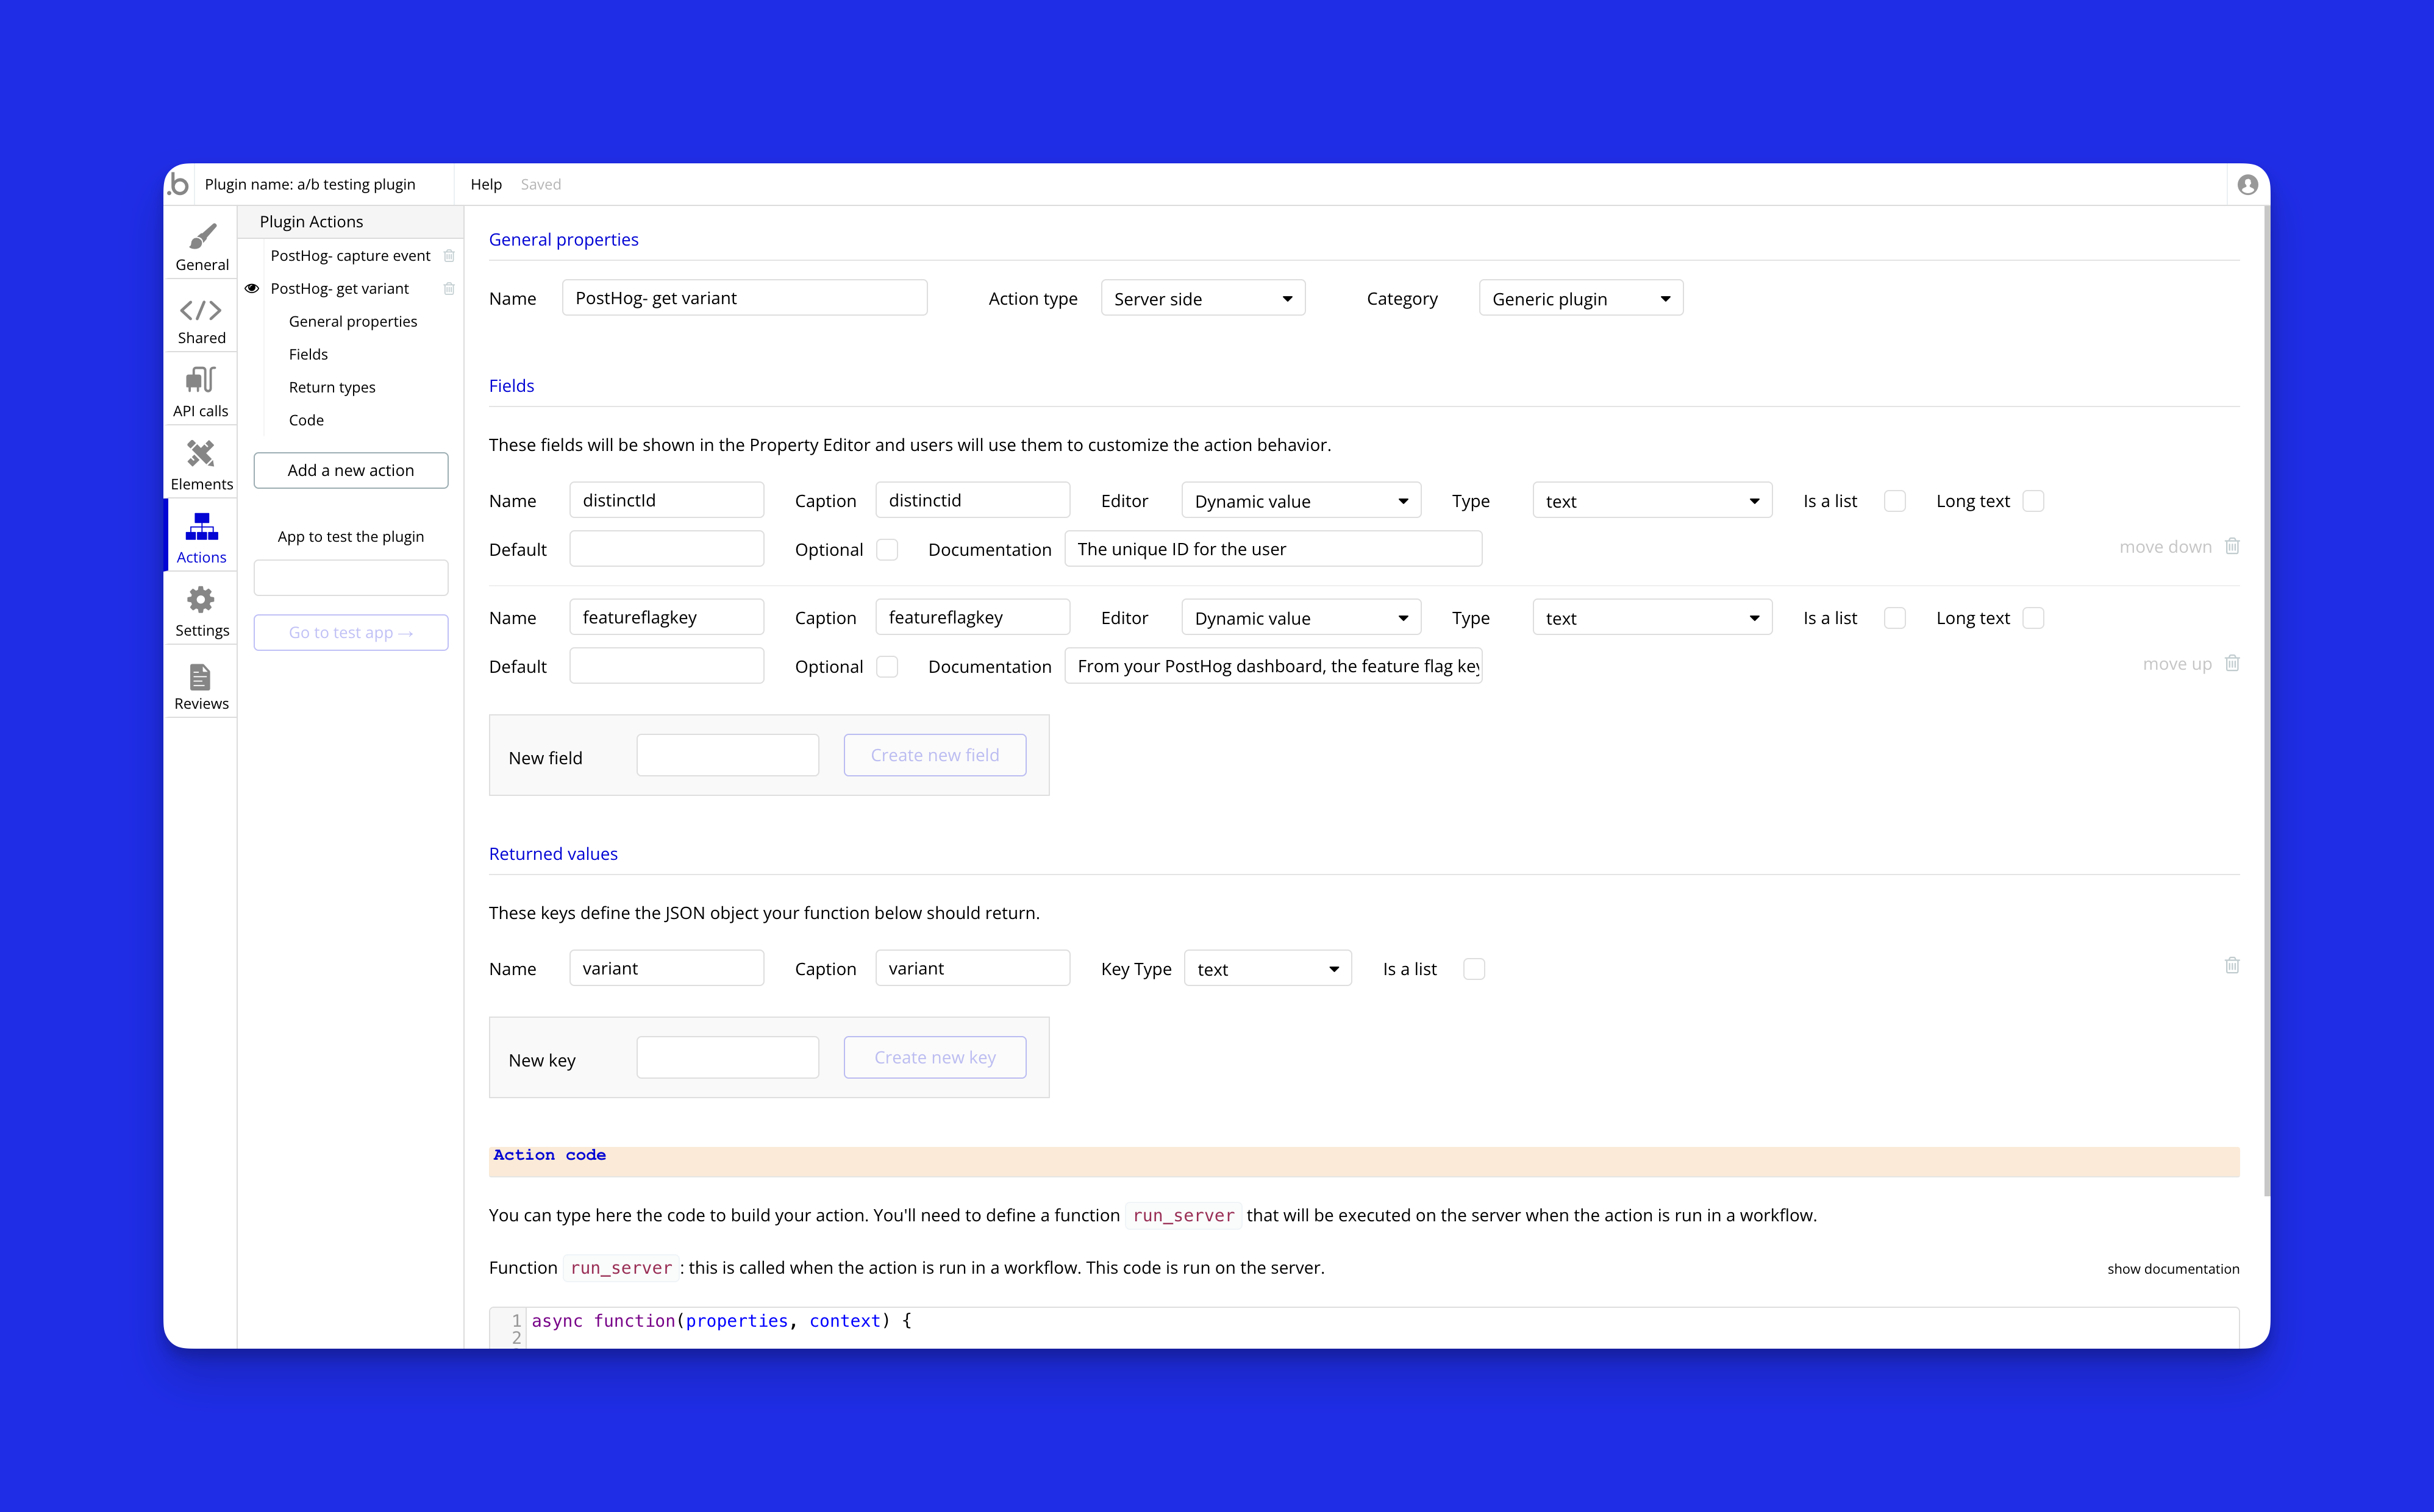This screenshot has width=2434, height=1512.
Task: Delete the variant returned value row
Action: [x=2231, y=966]
